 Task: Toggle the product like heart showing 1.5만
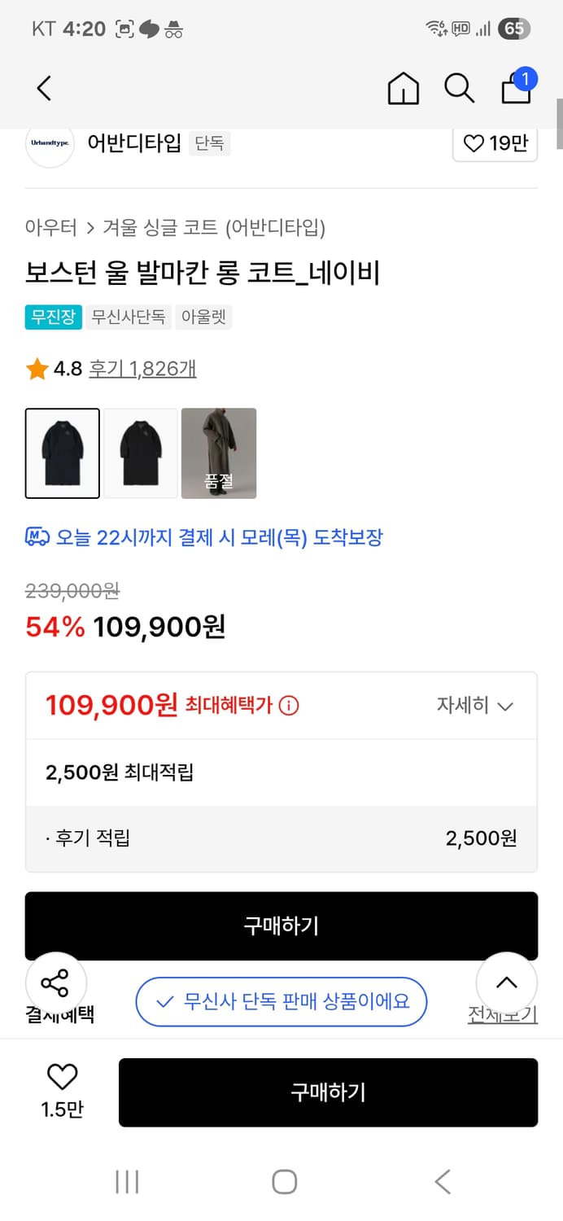click(61, 1077)
